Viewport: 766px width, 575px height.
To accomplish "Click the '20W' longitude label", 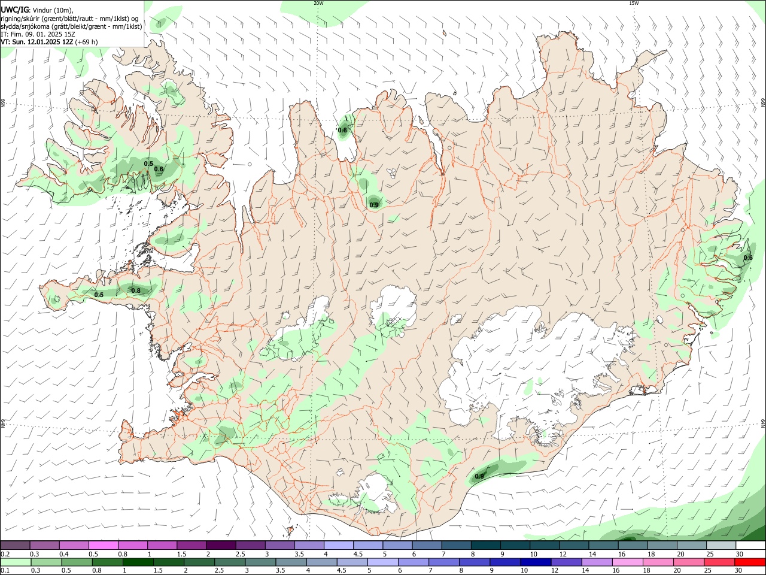I will coord(318,3).
